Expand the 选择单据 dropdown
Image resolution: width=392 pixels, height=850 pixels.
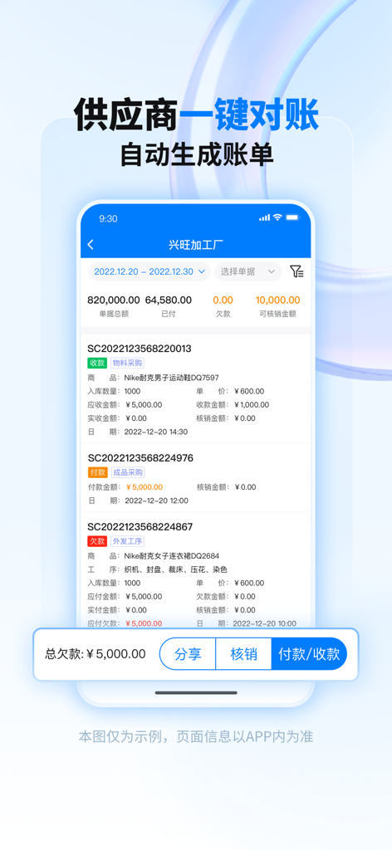[x=248, y=271]
